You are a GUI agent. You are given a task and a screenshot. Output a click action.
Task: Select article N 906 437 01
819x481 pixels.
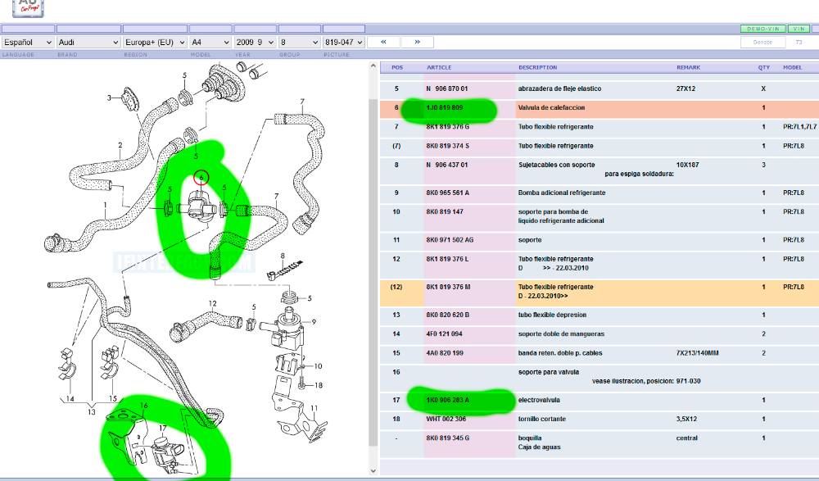coord(447,165)
